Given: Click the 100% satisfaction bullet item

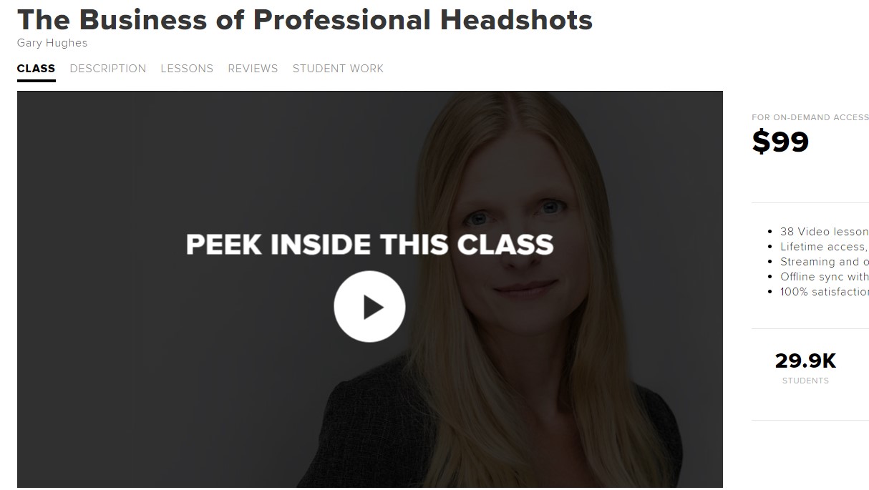Looking at the screenshot, I should click(x=824, y=292).
